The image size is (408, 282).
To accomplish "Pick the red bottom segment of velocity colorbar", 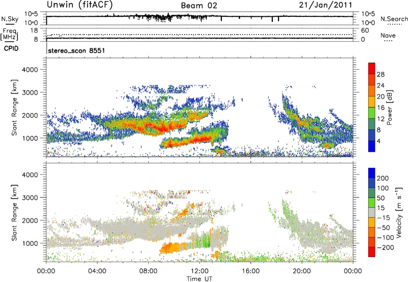I will click(x=372, y=252).
